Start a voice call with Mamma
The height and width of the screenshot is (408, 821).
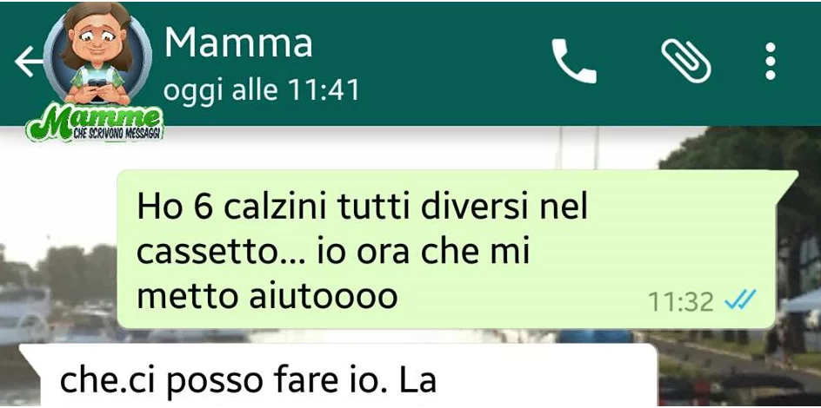pyautogui.click(x=573, y=61)
